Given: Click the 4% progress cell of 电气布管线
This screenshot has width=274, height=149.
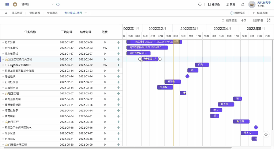Looking at the screenshot, I should point(105,48).
